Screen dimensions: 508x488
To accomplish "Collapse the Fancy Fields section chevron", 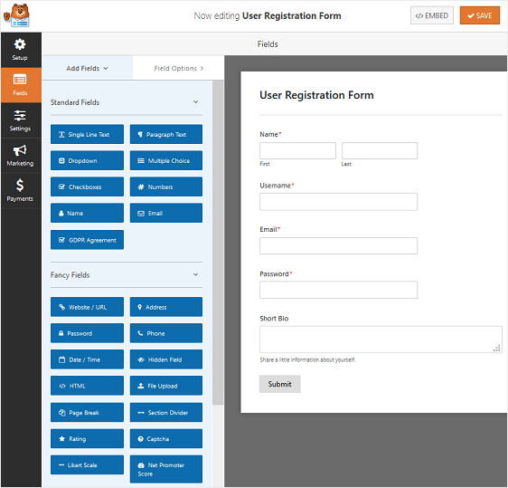I will coord(195,274).
